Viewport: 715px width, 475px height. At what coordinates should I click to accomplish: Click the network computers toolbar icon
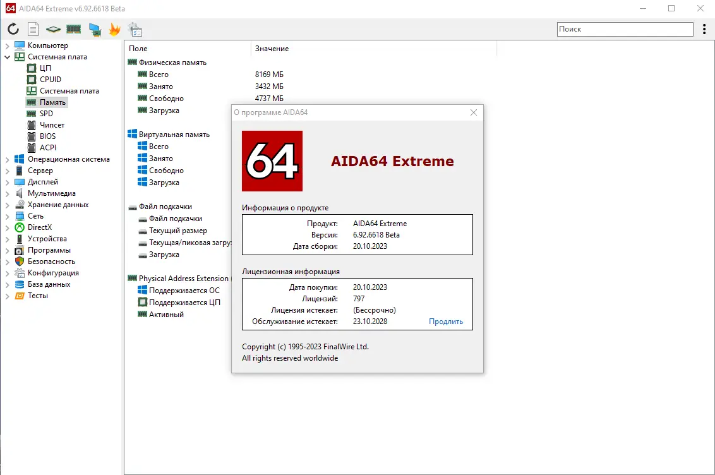pyautogui.click(x=95, y=30)
